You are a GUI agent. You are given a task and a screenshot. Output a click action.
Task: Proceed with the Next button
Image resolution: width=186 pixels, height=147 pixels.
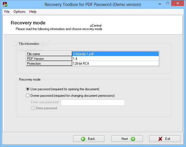[x=127, y=138]
